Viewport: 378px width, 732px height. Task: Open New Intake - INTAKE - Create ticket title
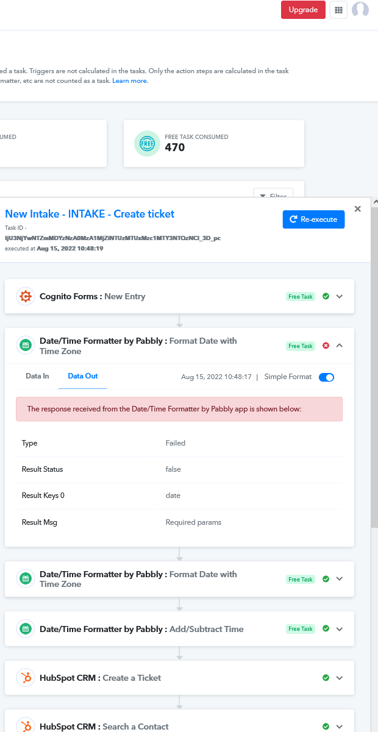coord(90,214)
